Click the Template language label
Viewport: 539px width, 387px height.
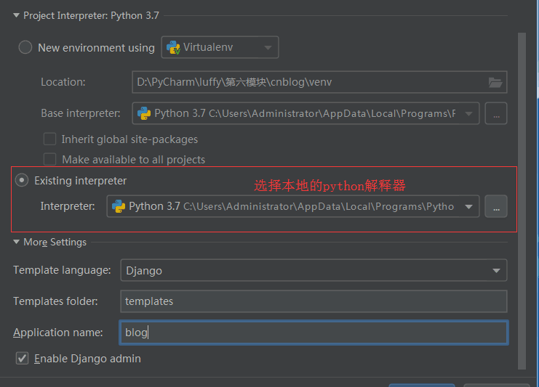tap(62, 270)
